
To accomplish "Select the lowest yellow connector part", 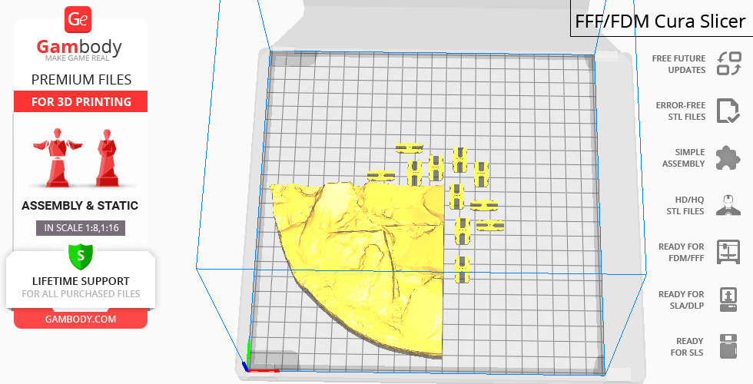I will [462, 270].
